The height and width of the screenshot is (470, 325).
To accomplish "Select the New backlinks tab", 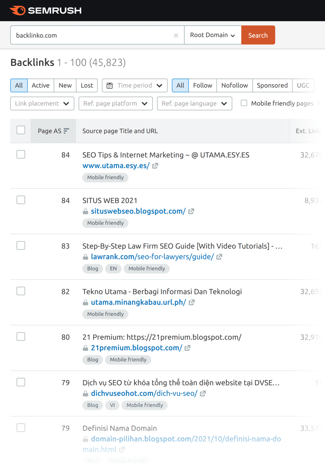I will (x=65, y=85).
